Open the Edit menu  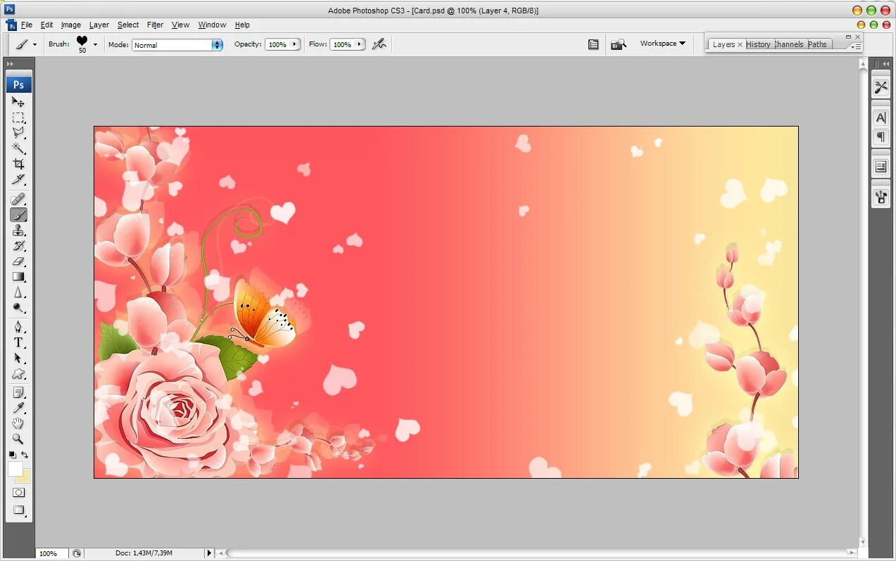pyautogui.click(x=46, y=25)
